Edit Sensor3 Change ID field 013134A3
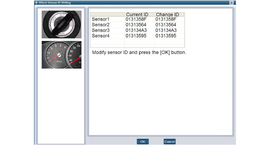Screen dimensions: 270x145 pyautogui.click(x=169, y=30)
